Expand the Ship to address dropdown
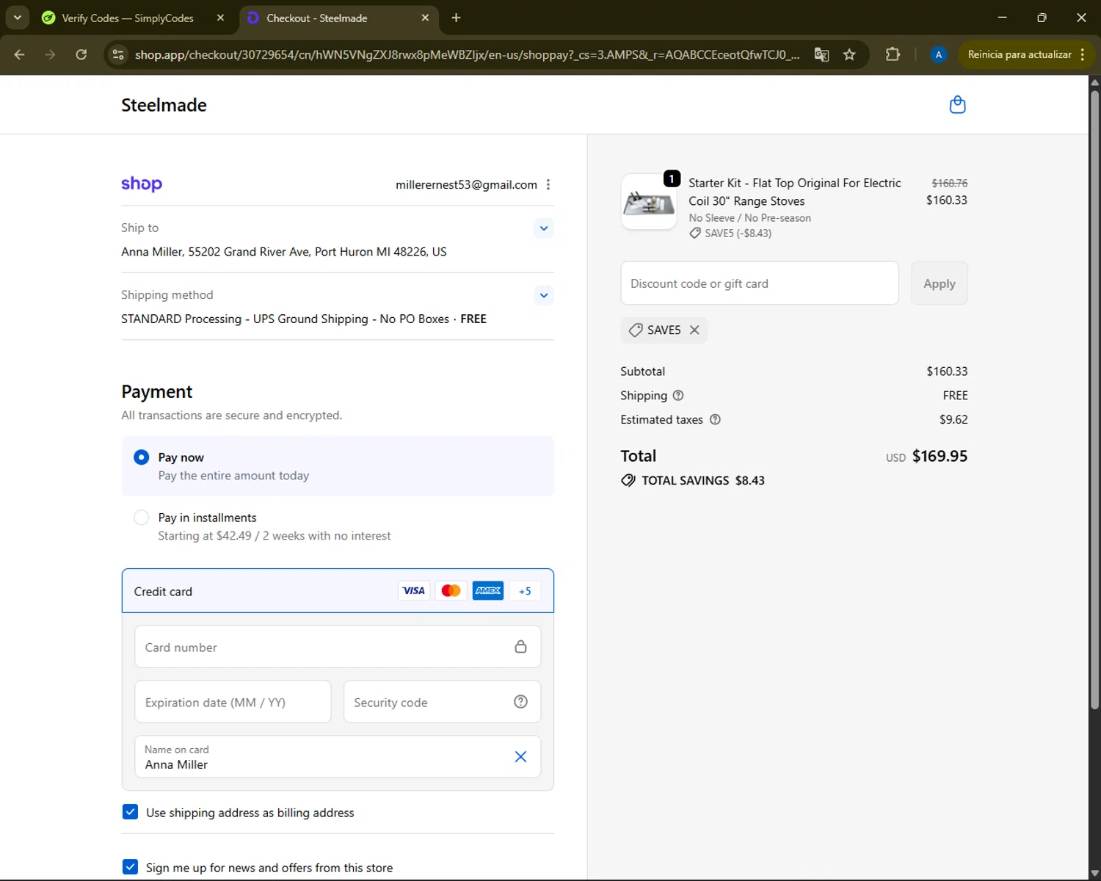Viewport: 1101px width, 881px height. [544, 228]
